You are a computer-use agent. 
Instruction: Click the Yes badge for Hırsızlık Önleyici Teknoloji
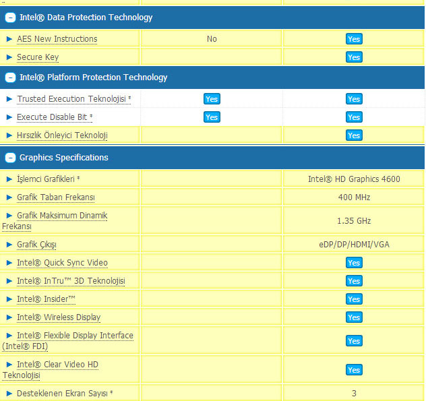pyautogui.click(x=354, y=135)
